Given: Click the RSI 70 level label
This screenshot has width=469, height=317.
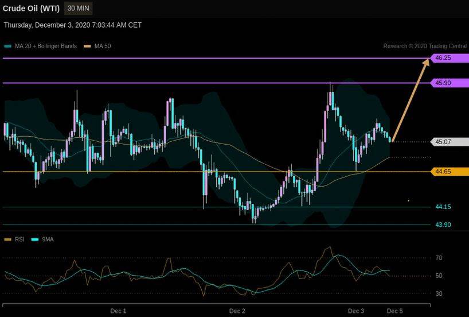Looking at the screenshot, I should [x=439, y=258].
